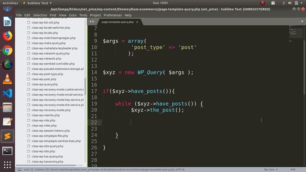The width and height of the screenshot is (306, 172).
Task: Open the Edit menu
Action: tap(27, 15)
